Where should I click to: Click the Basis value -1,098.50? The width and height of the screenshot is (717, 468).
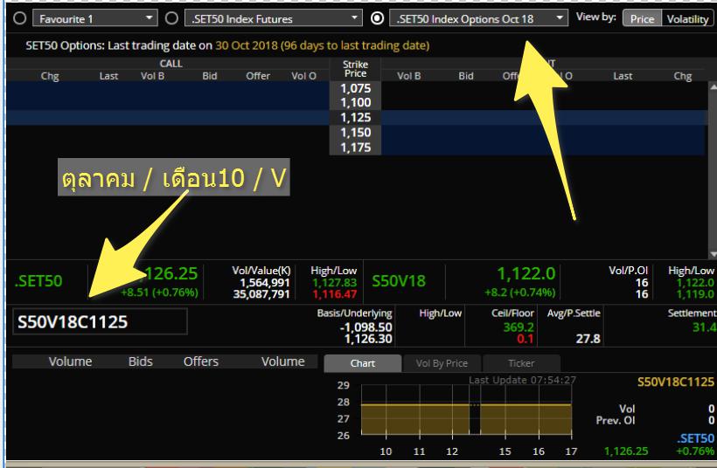pyautogui.click(x=365, y=327)
